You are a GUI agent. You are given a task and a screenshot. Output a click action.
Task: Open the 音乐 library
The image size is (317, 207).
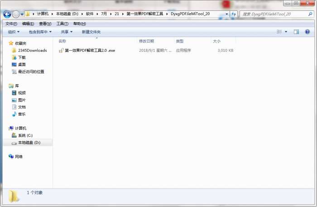22,114
